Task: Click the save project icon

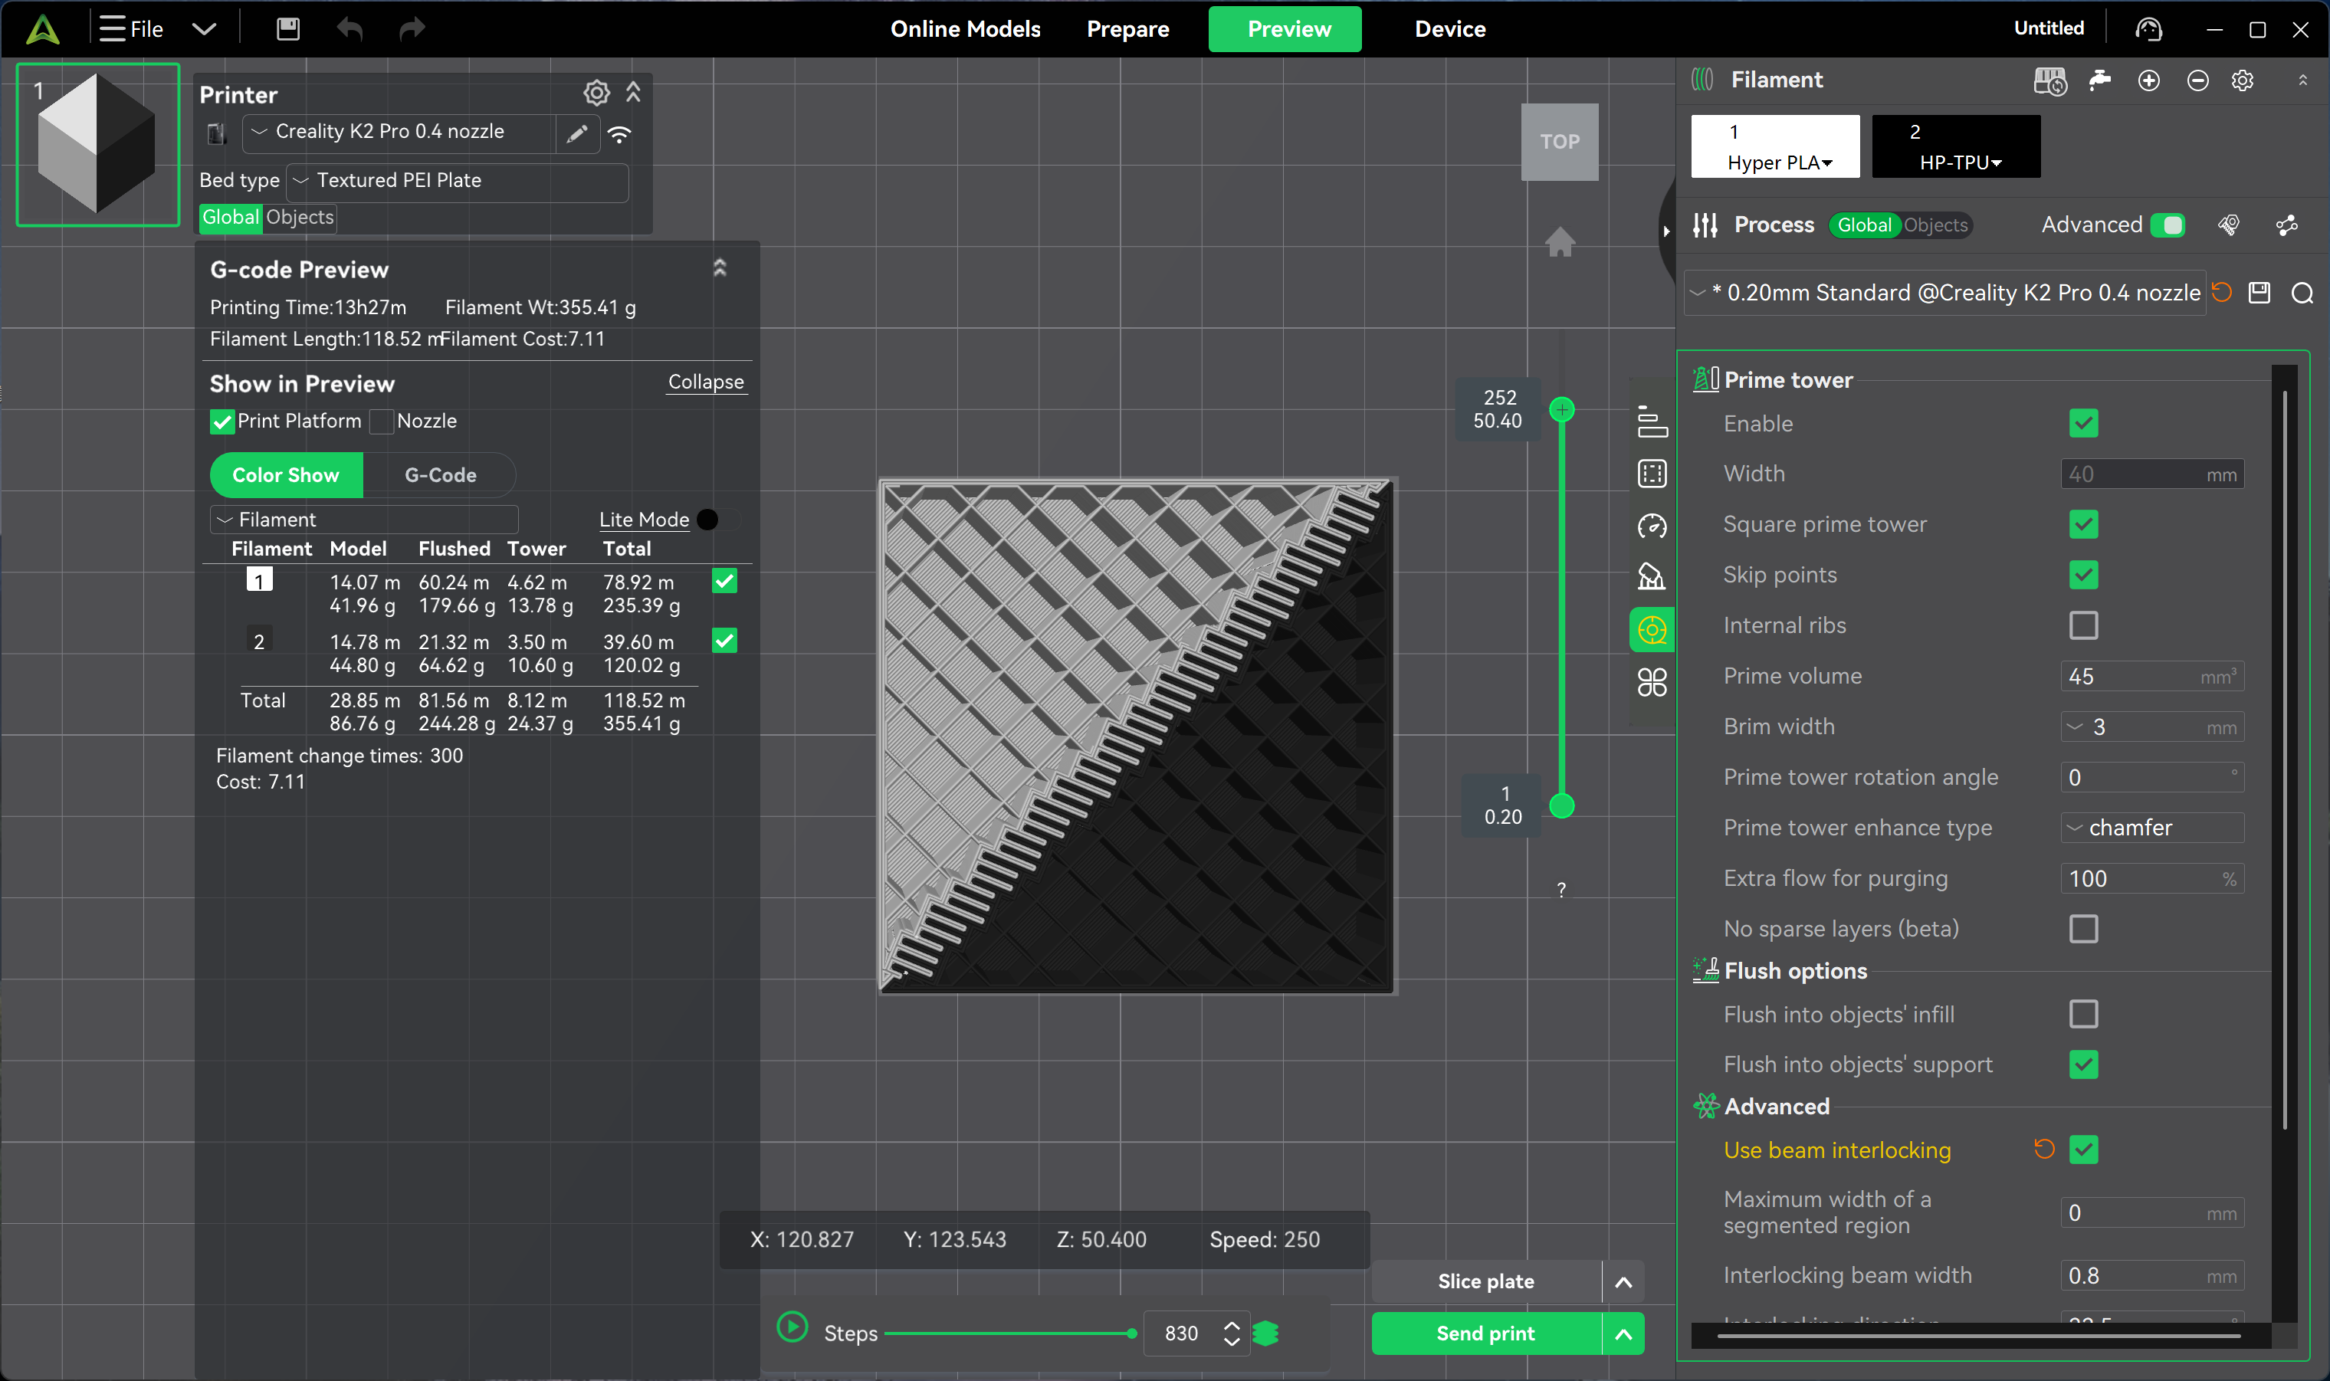Action: click(288, 29)
